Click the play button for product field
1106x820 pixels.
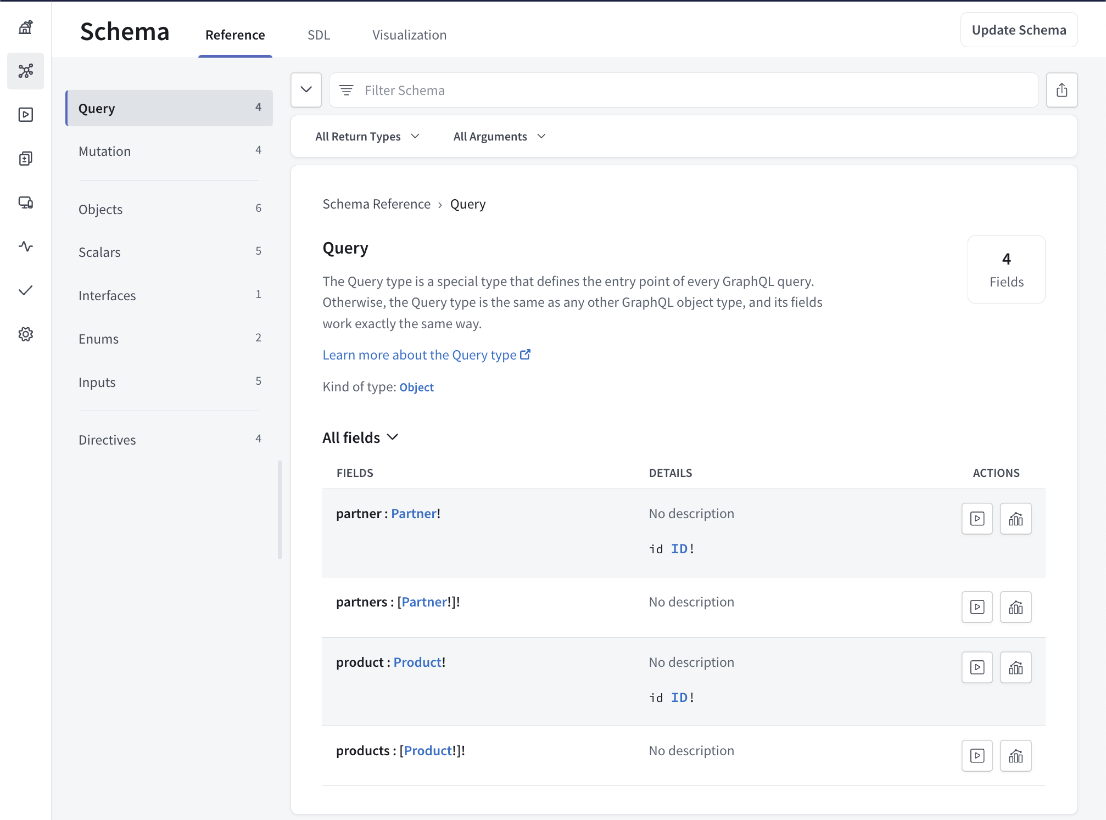coord(977,667)
